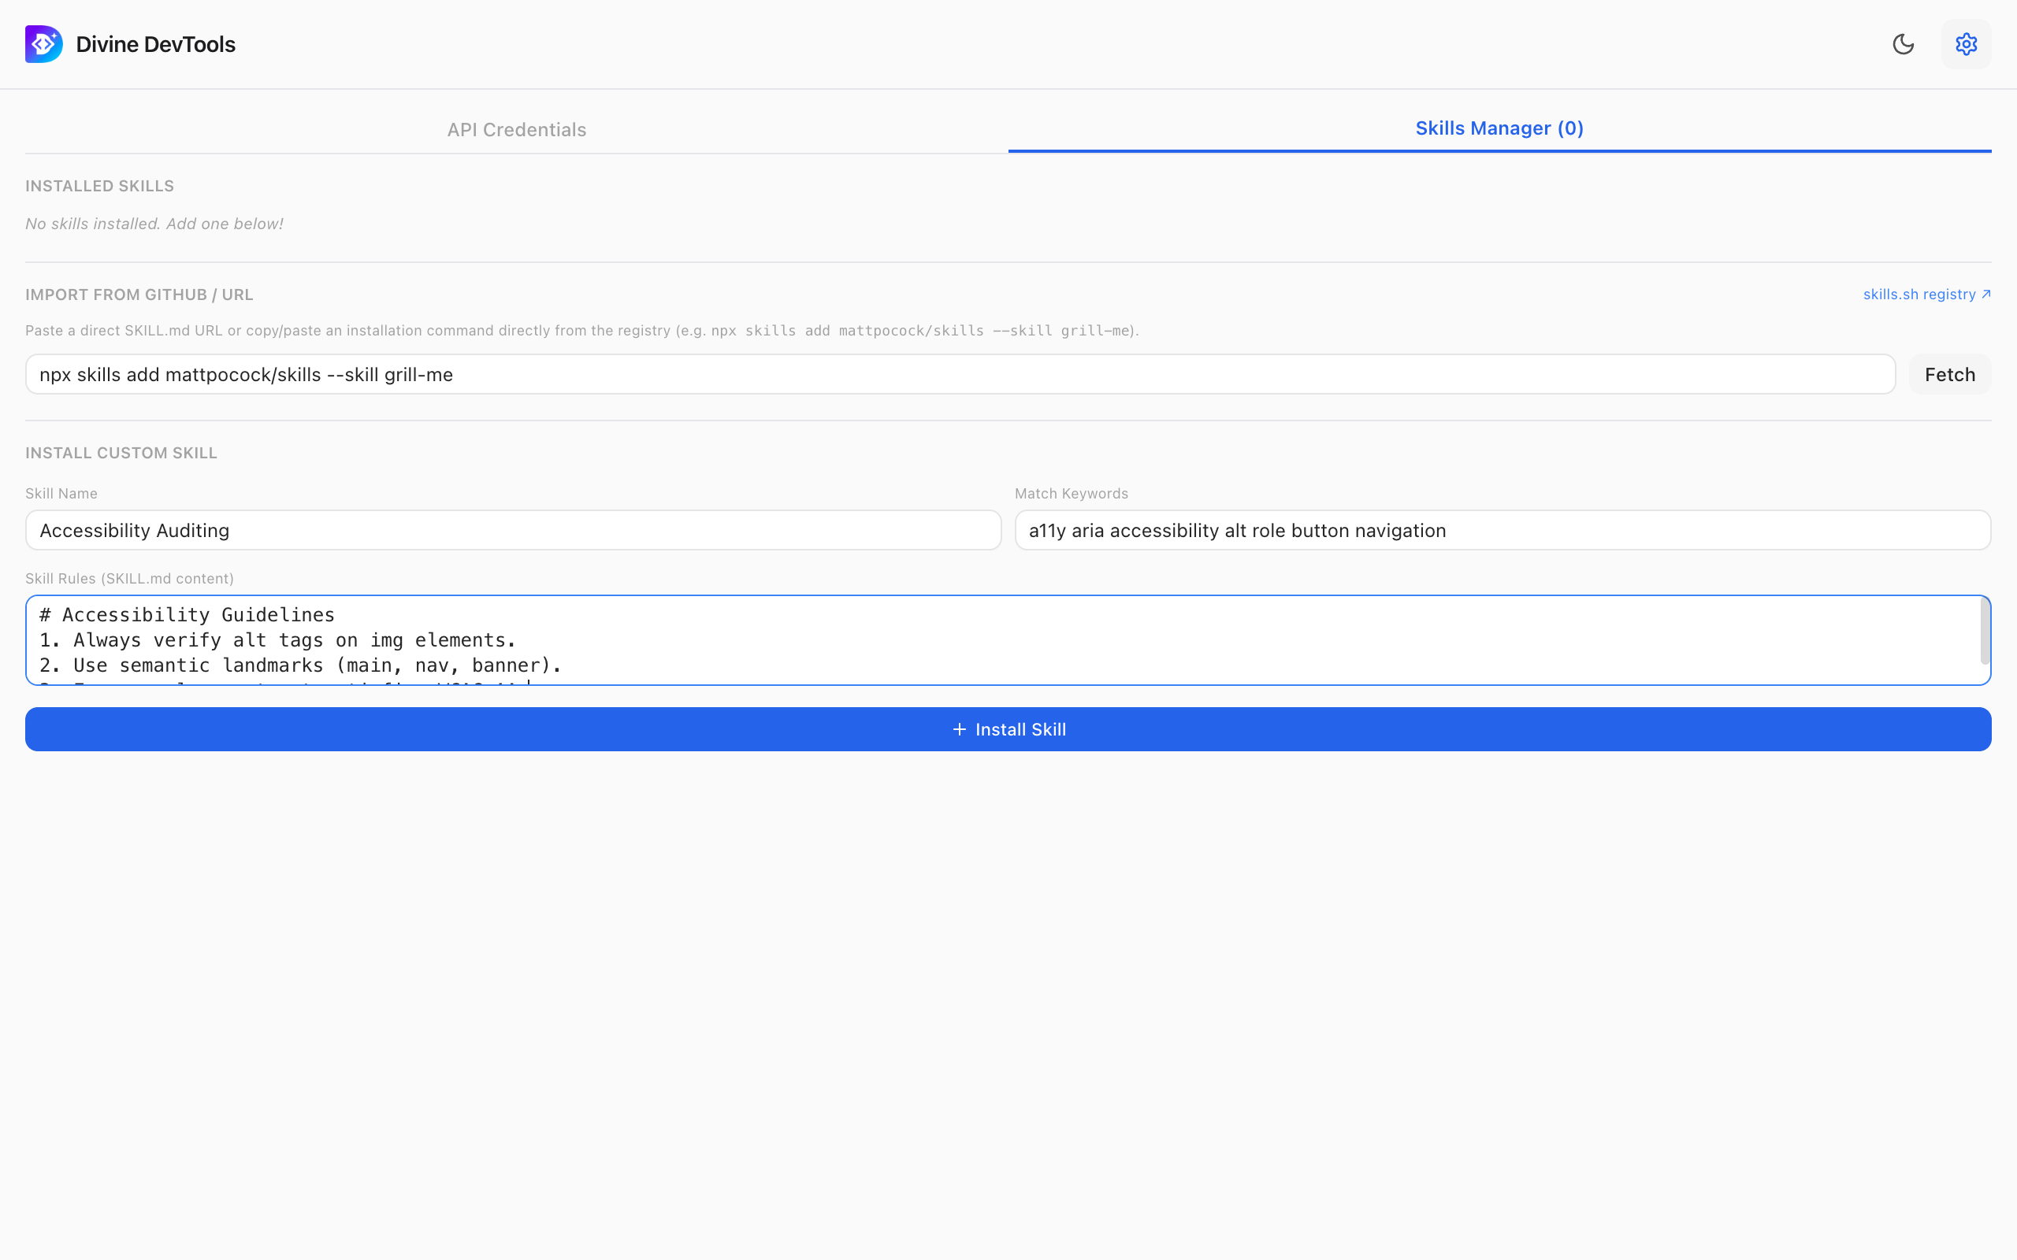The height and width of the screenshot is (1260, 2017).
Task: Click the 'Skill Name' label
Action: (61, 493)
